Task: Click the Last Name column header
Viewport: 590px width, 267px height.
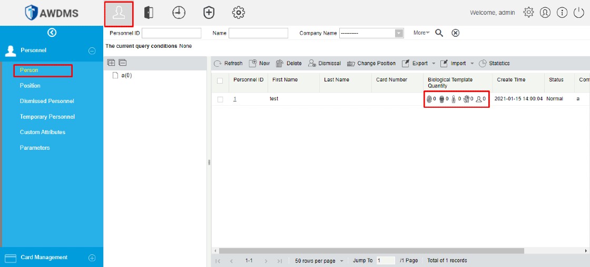Action: pyautogui.click(x=337, y=79)
